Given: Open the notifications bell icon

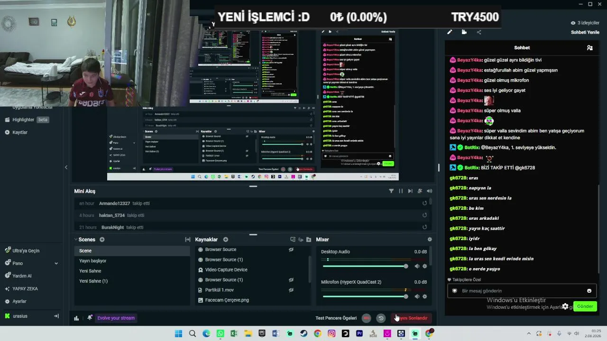Looking at the screenshot, I should 90,318.
